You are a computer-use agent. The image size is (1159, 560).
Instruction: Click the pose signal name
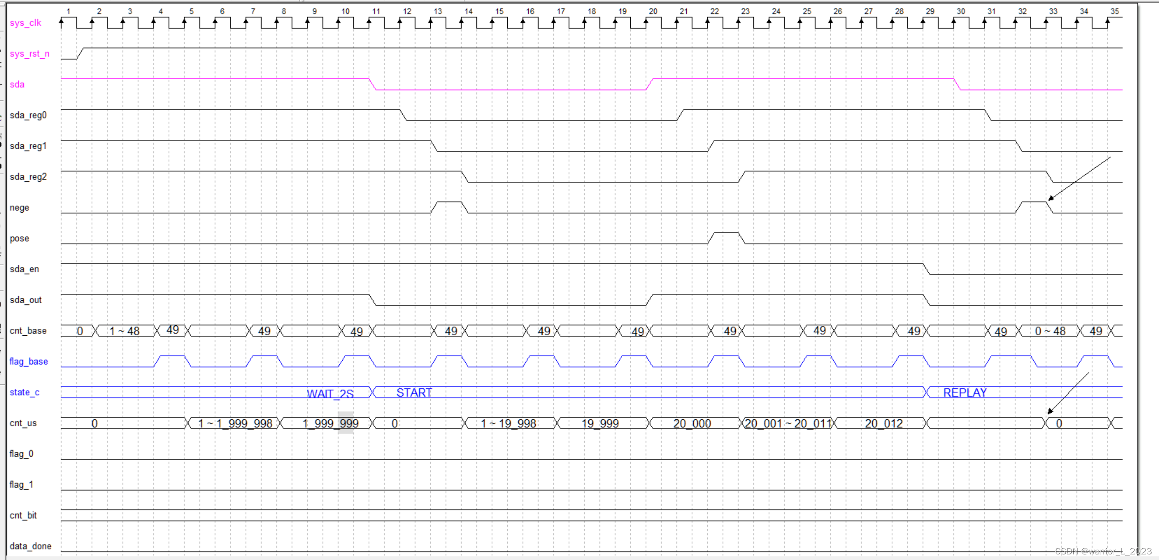tap(19, 238)
